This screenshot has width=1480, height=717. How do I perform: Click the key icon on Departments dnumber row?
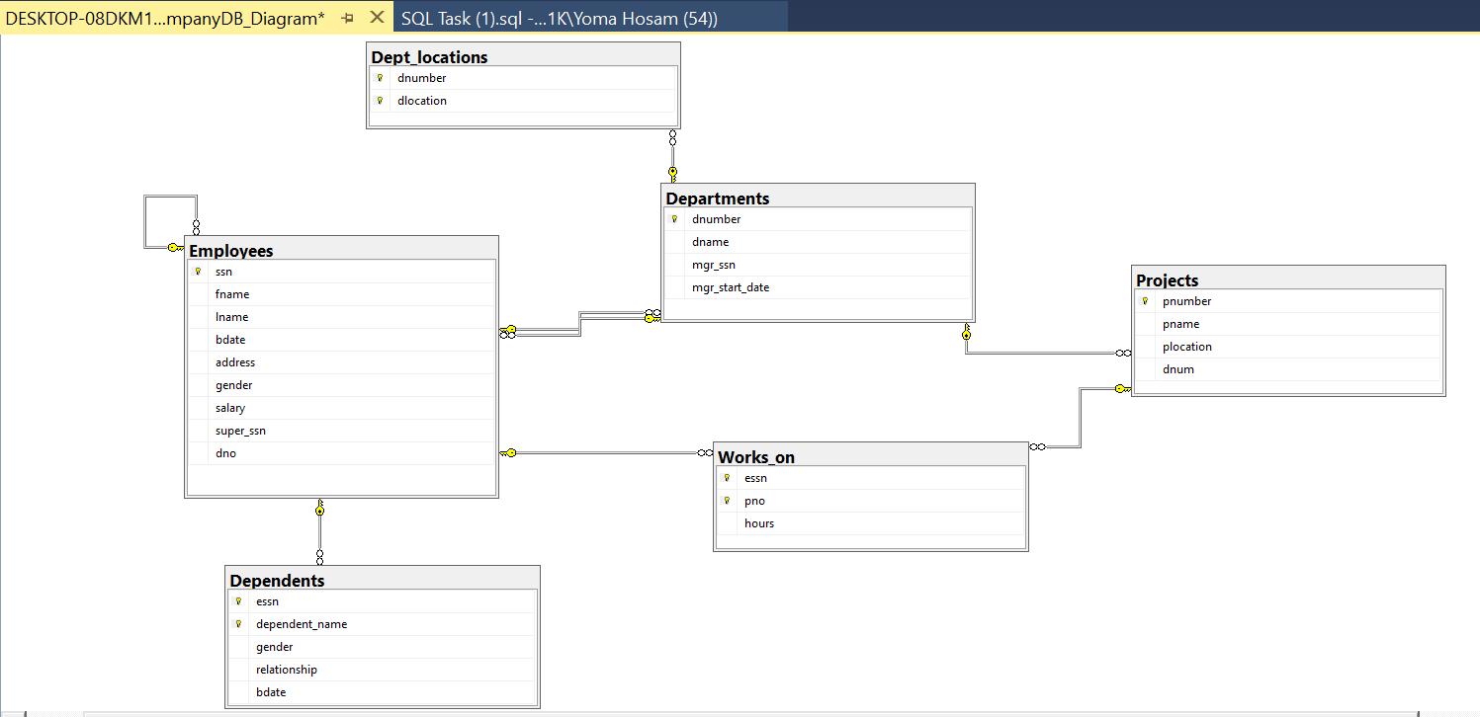674,219
